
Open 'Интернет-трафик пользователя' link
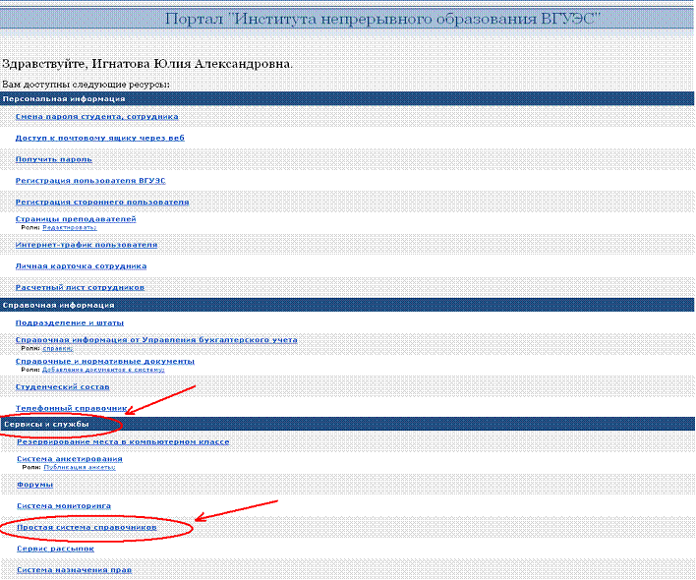coord(87,244)
